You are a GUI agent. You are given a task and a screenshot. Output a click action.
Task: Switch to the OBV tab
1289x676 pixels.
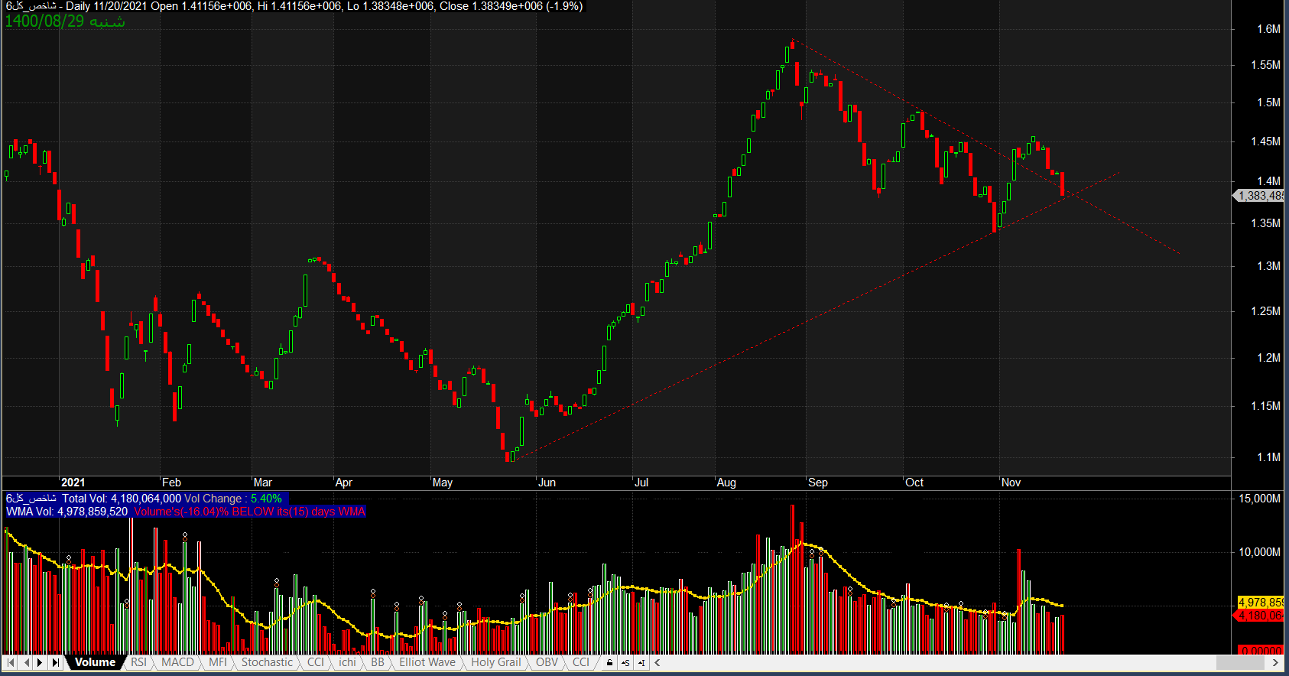pos(547,662)
